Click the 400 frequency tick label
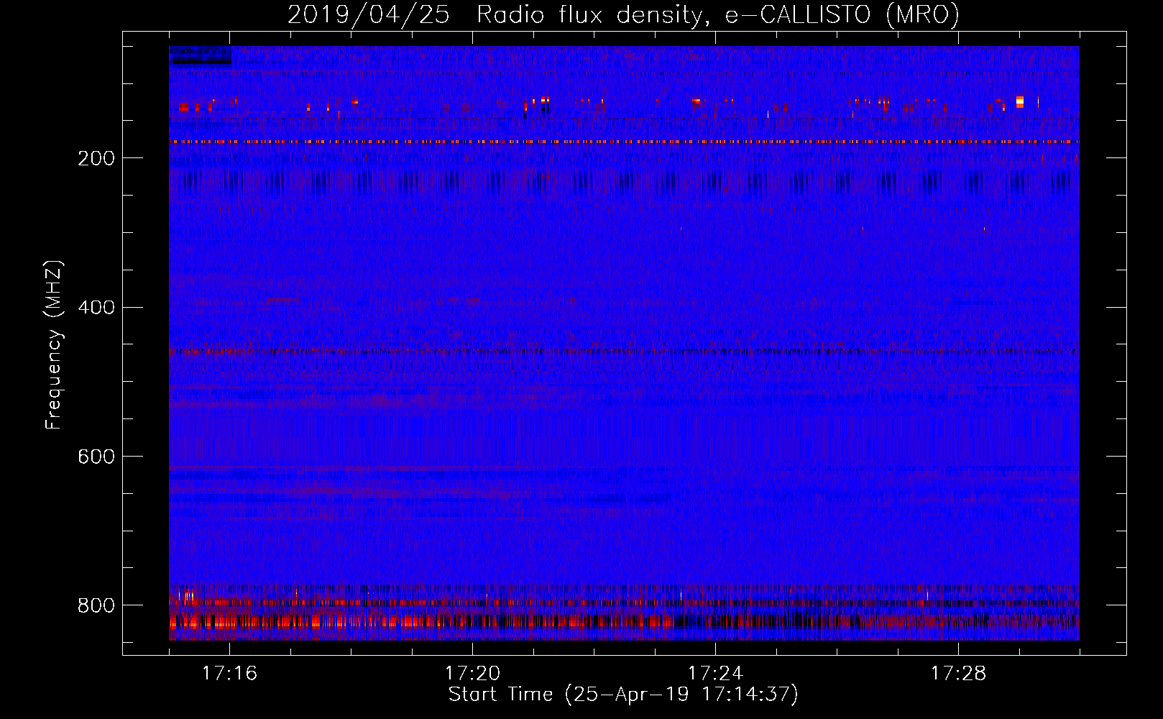 [96, 308]
